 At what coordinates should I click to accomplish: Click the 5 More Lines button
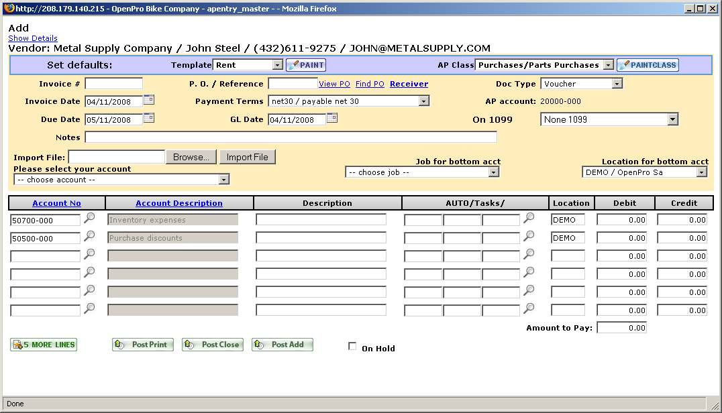pos(44,345)
